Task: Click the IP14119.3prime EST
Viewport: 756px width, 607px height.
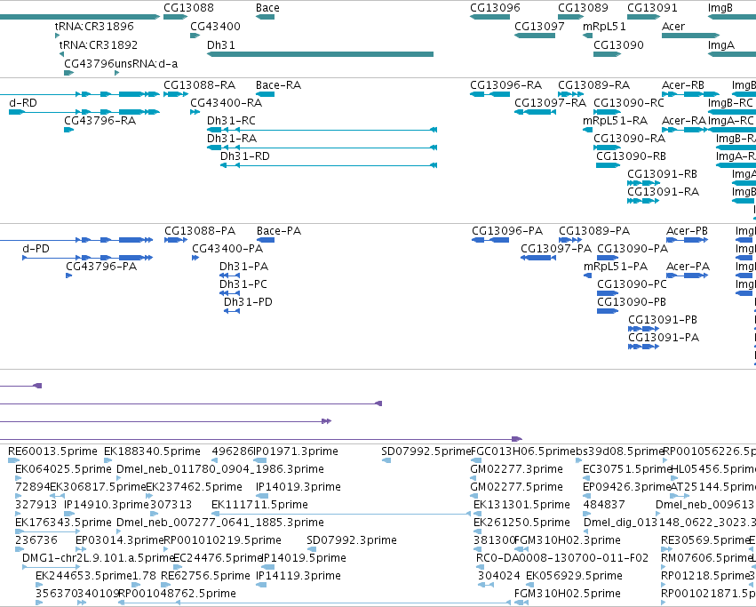Action: [261, 585]
